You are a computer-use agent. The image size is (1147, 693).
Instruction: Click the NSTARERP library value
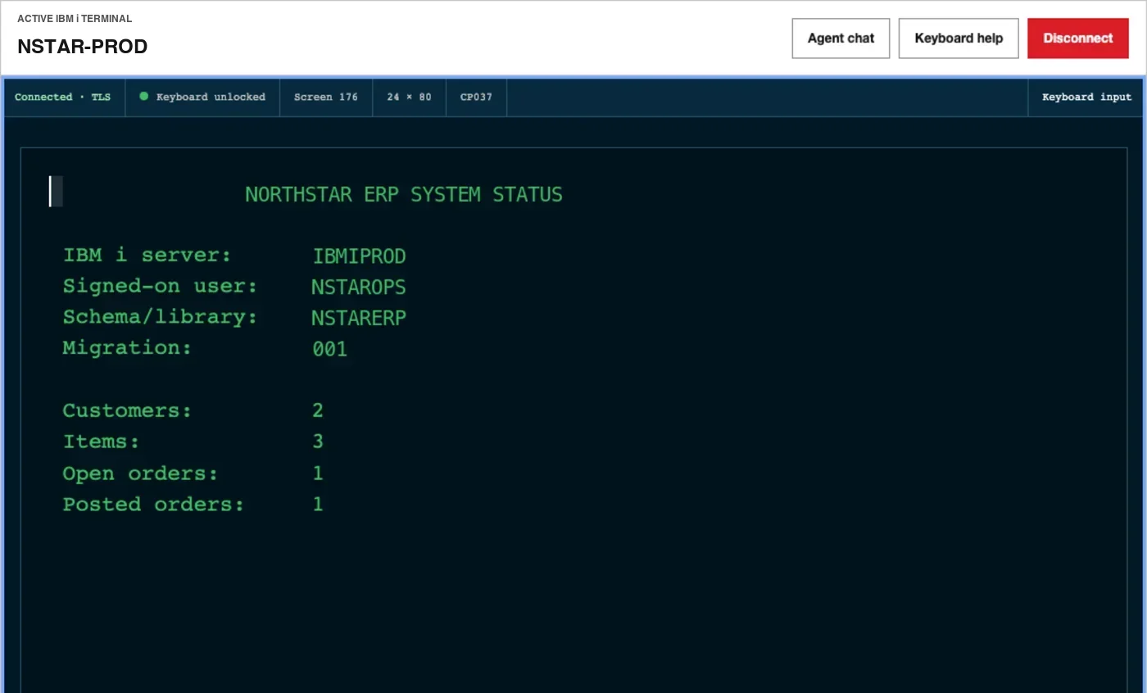click(x=359, y=318)
